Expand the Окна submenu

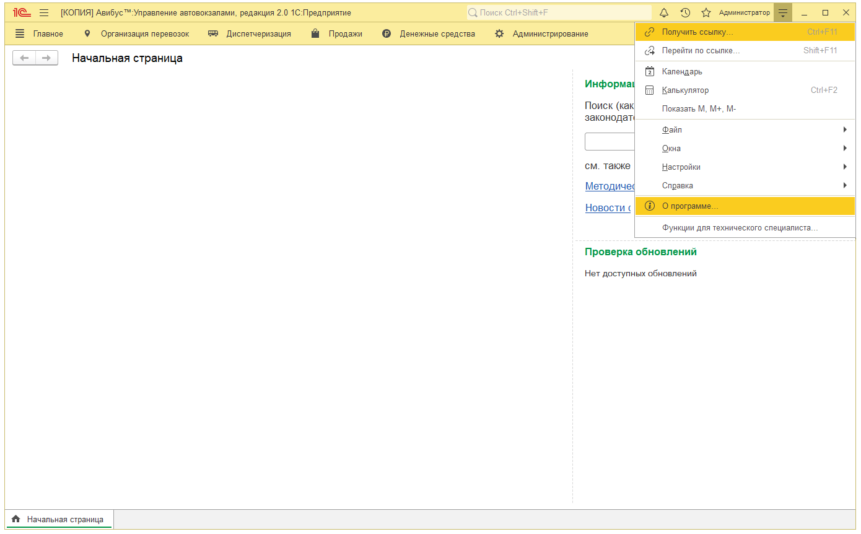(671, 149)
